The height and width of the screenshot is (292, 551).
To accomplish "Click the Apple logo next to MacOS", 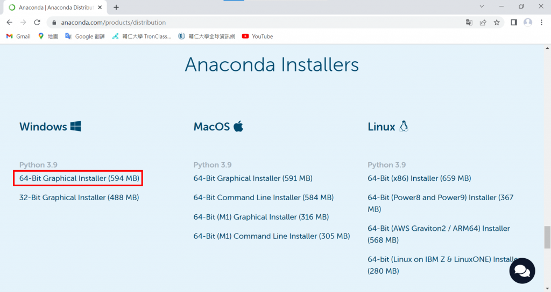I will [238, 126].
